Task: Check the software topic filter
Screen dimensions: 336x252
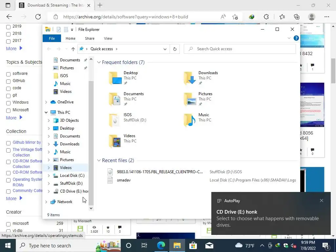Action: click(8, 74)
